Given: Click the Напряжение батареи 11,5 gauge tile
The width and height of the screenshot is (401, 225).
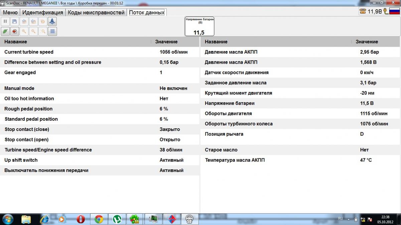Looking at the screenshot, I should tap(200, 26).
